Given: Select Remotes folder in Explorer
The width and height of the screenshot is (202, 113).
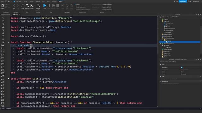Looking at the screenshot, I should (169, 40).
